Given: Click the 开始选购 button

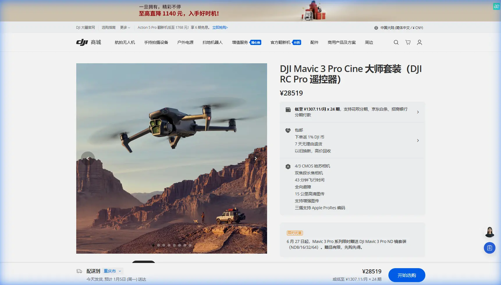Looking at the screenshot, I should (406, 275).
